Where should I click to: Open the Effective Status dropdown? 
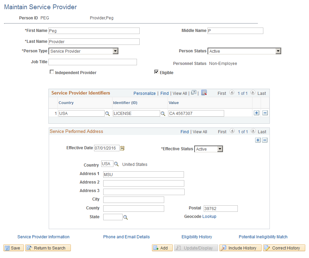pos(220,149)
